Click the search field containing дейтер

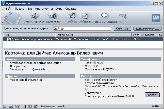tap(82, 29)
